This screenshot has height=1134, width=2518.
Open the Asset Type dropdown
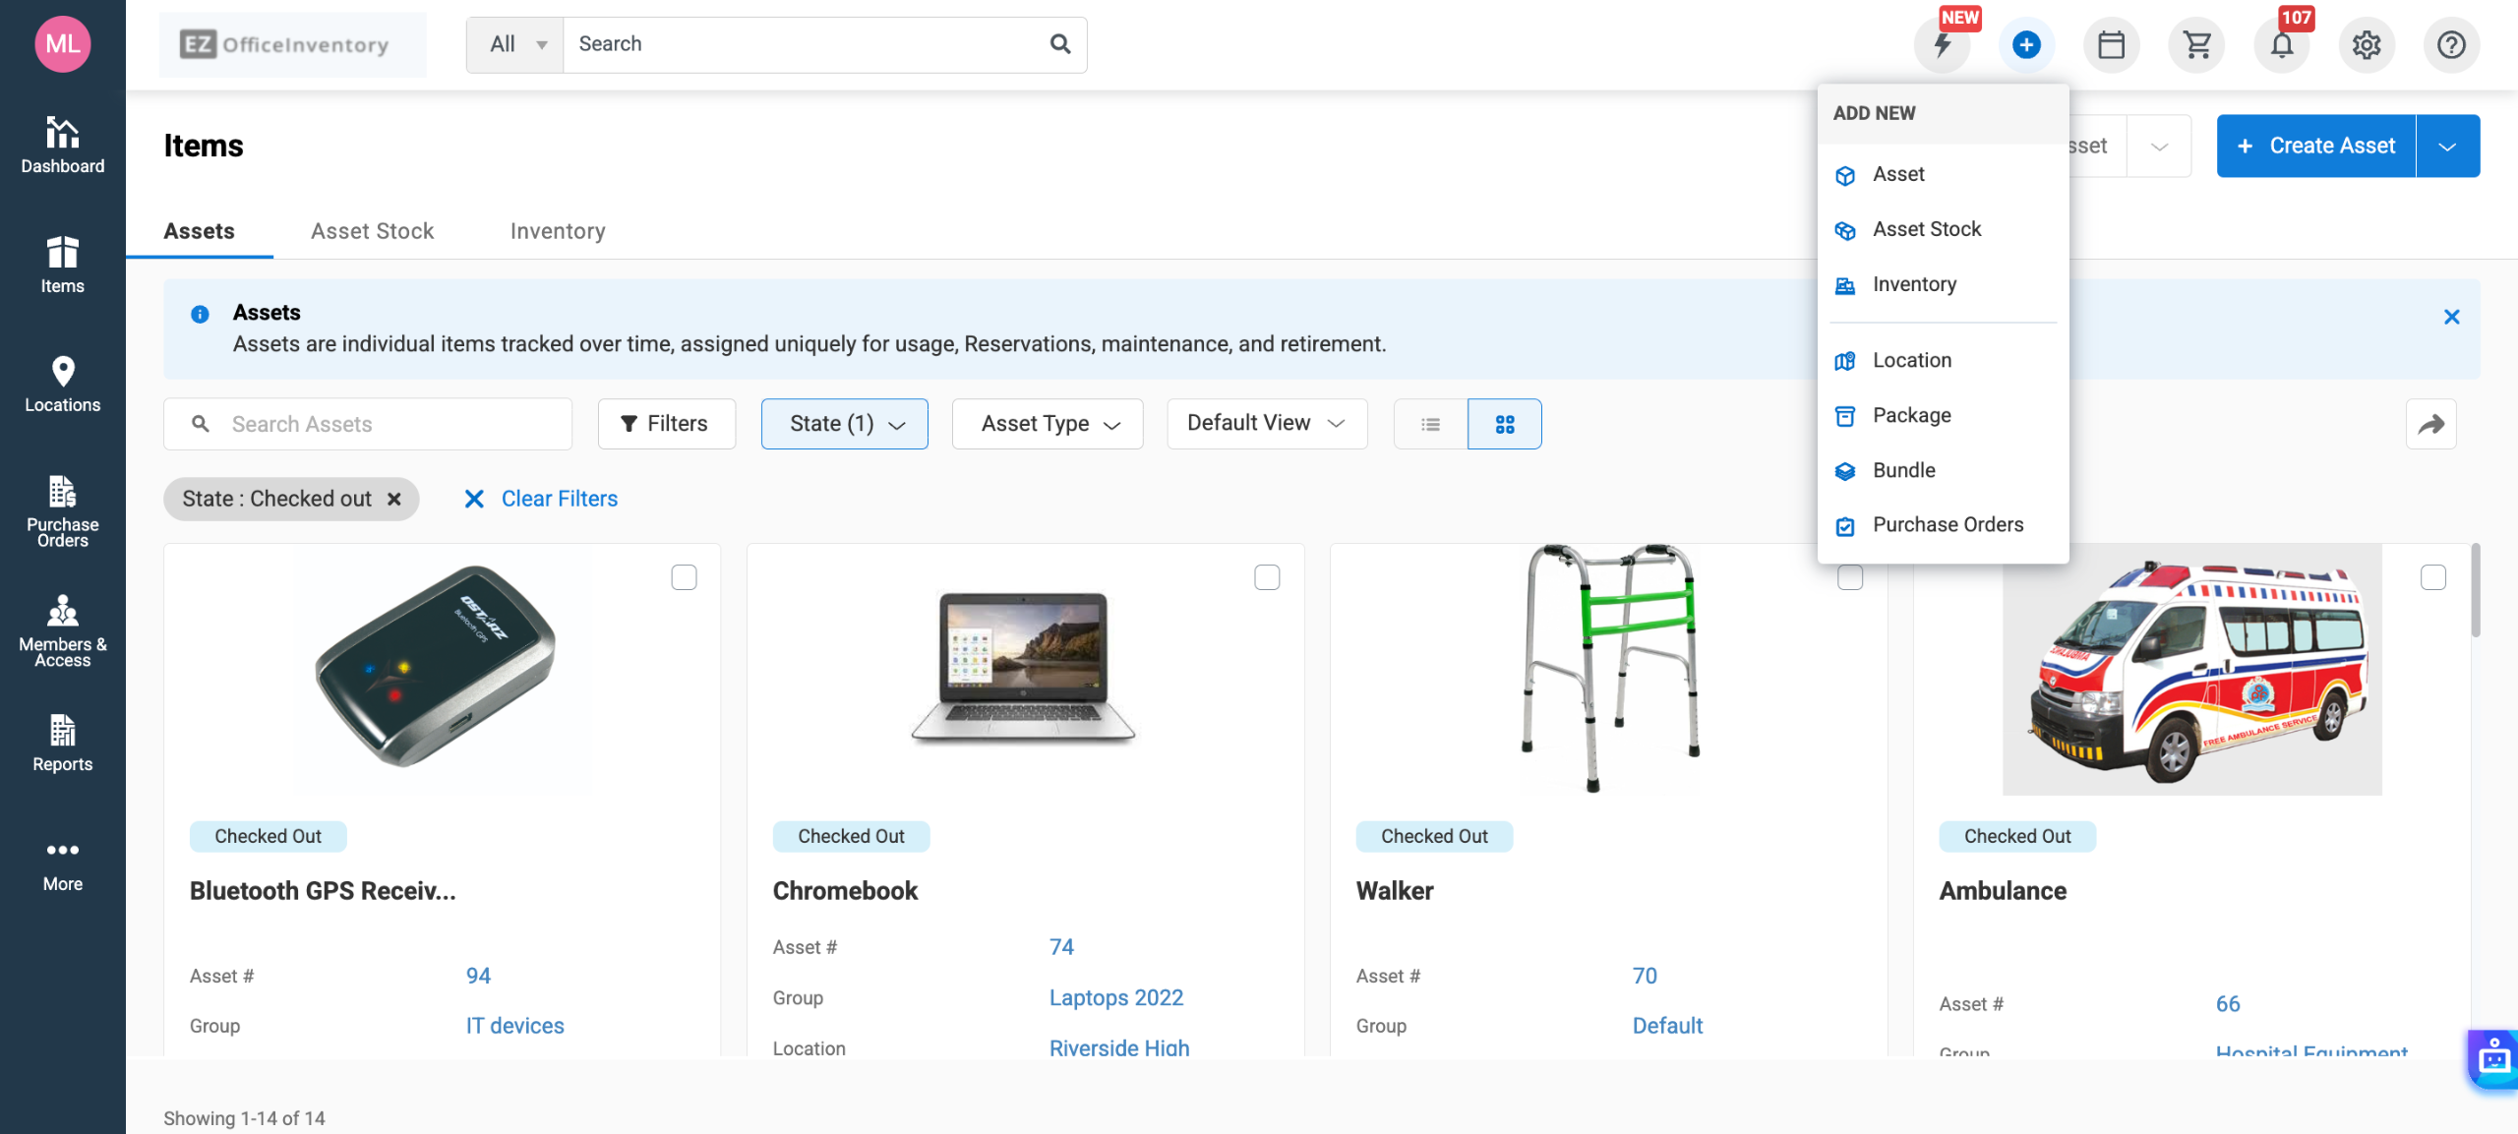click(x=1048, y=424)
